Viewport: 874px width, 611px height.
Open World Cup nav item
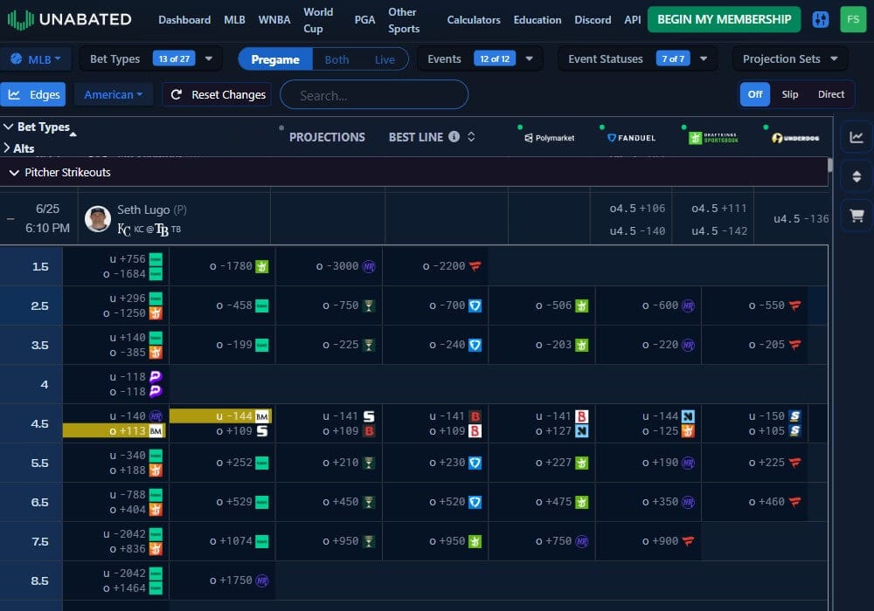pos(318,20)
